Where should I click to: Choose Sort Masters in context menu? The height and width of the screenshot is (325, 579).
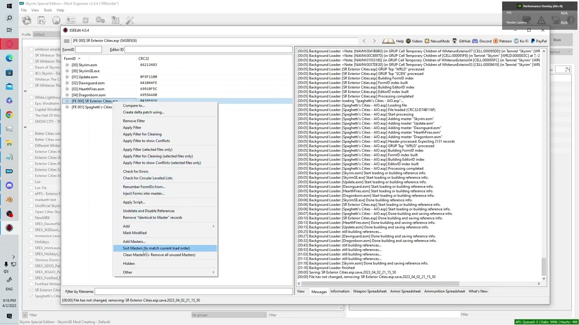[165, 248]
